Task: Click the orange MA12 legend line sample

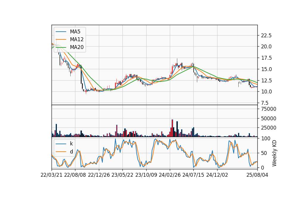Action: [61, 39]
